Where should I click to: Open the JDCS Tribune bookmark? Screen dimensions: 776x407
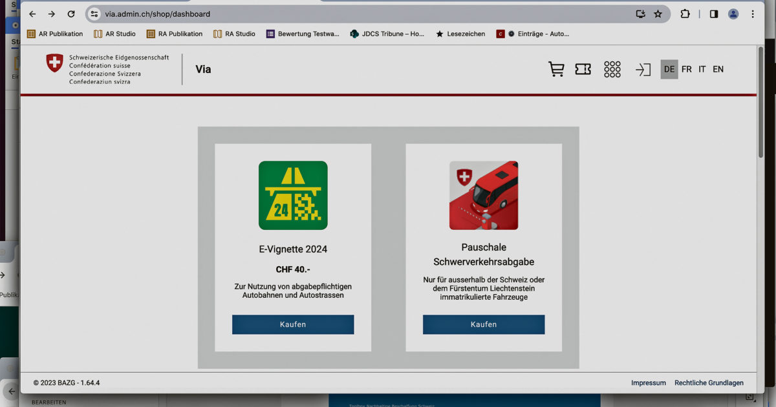387,34
